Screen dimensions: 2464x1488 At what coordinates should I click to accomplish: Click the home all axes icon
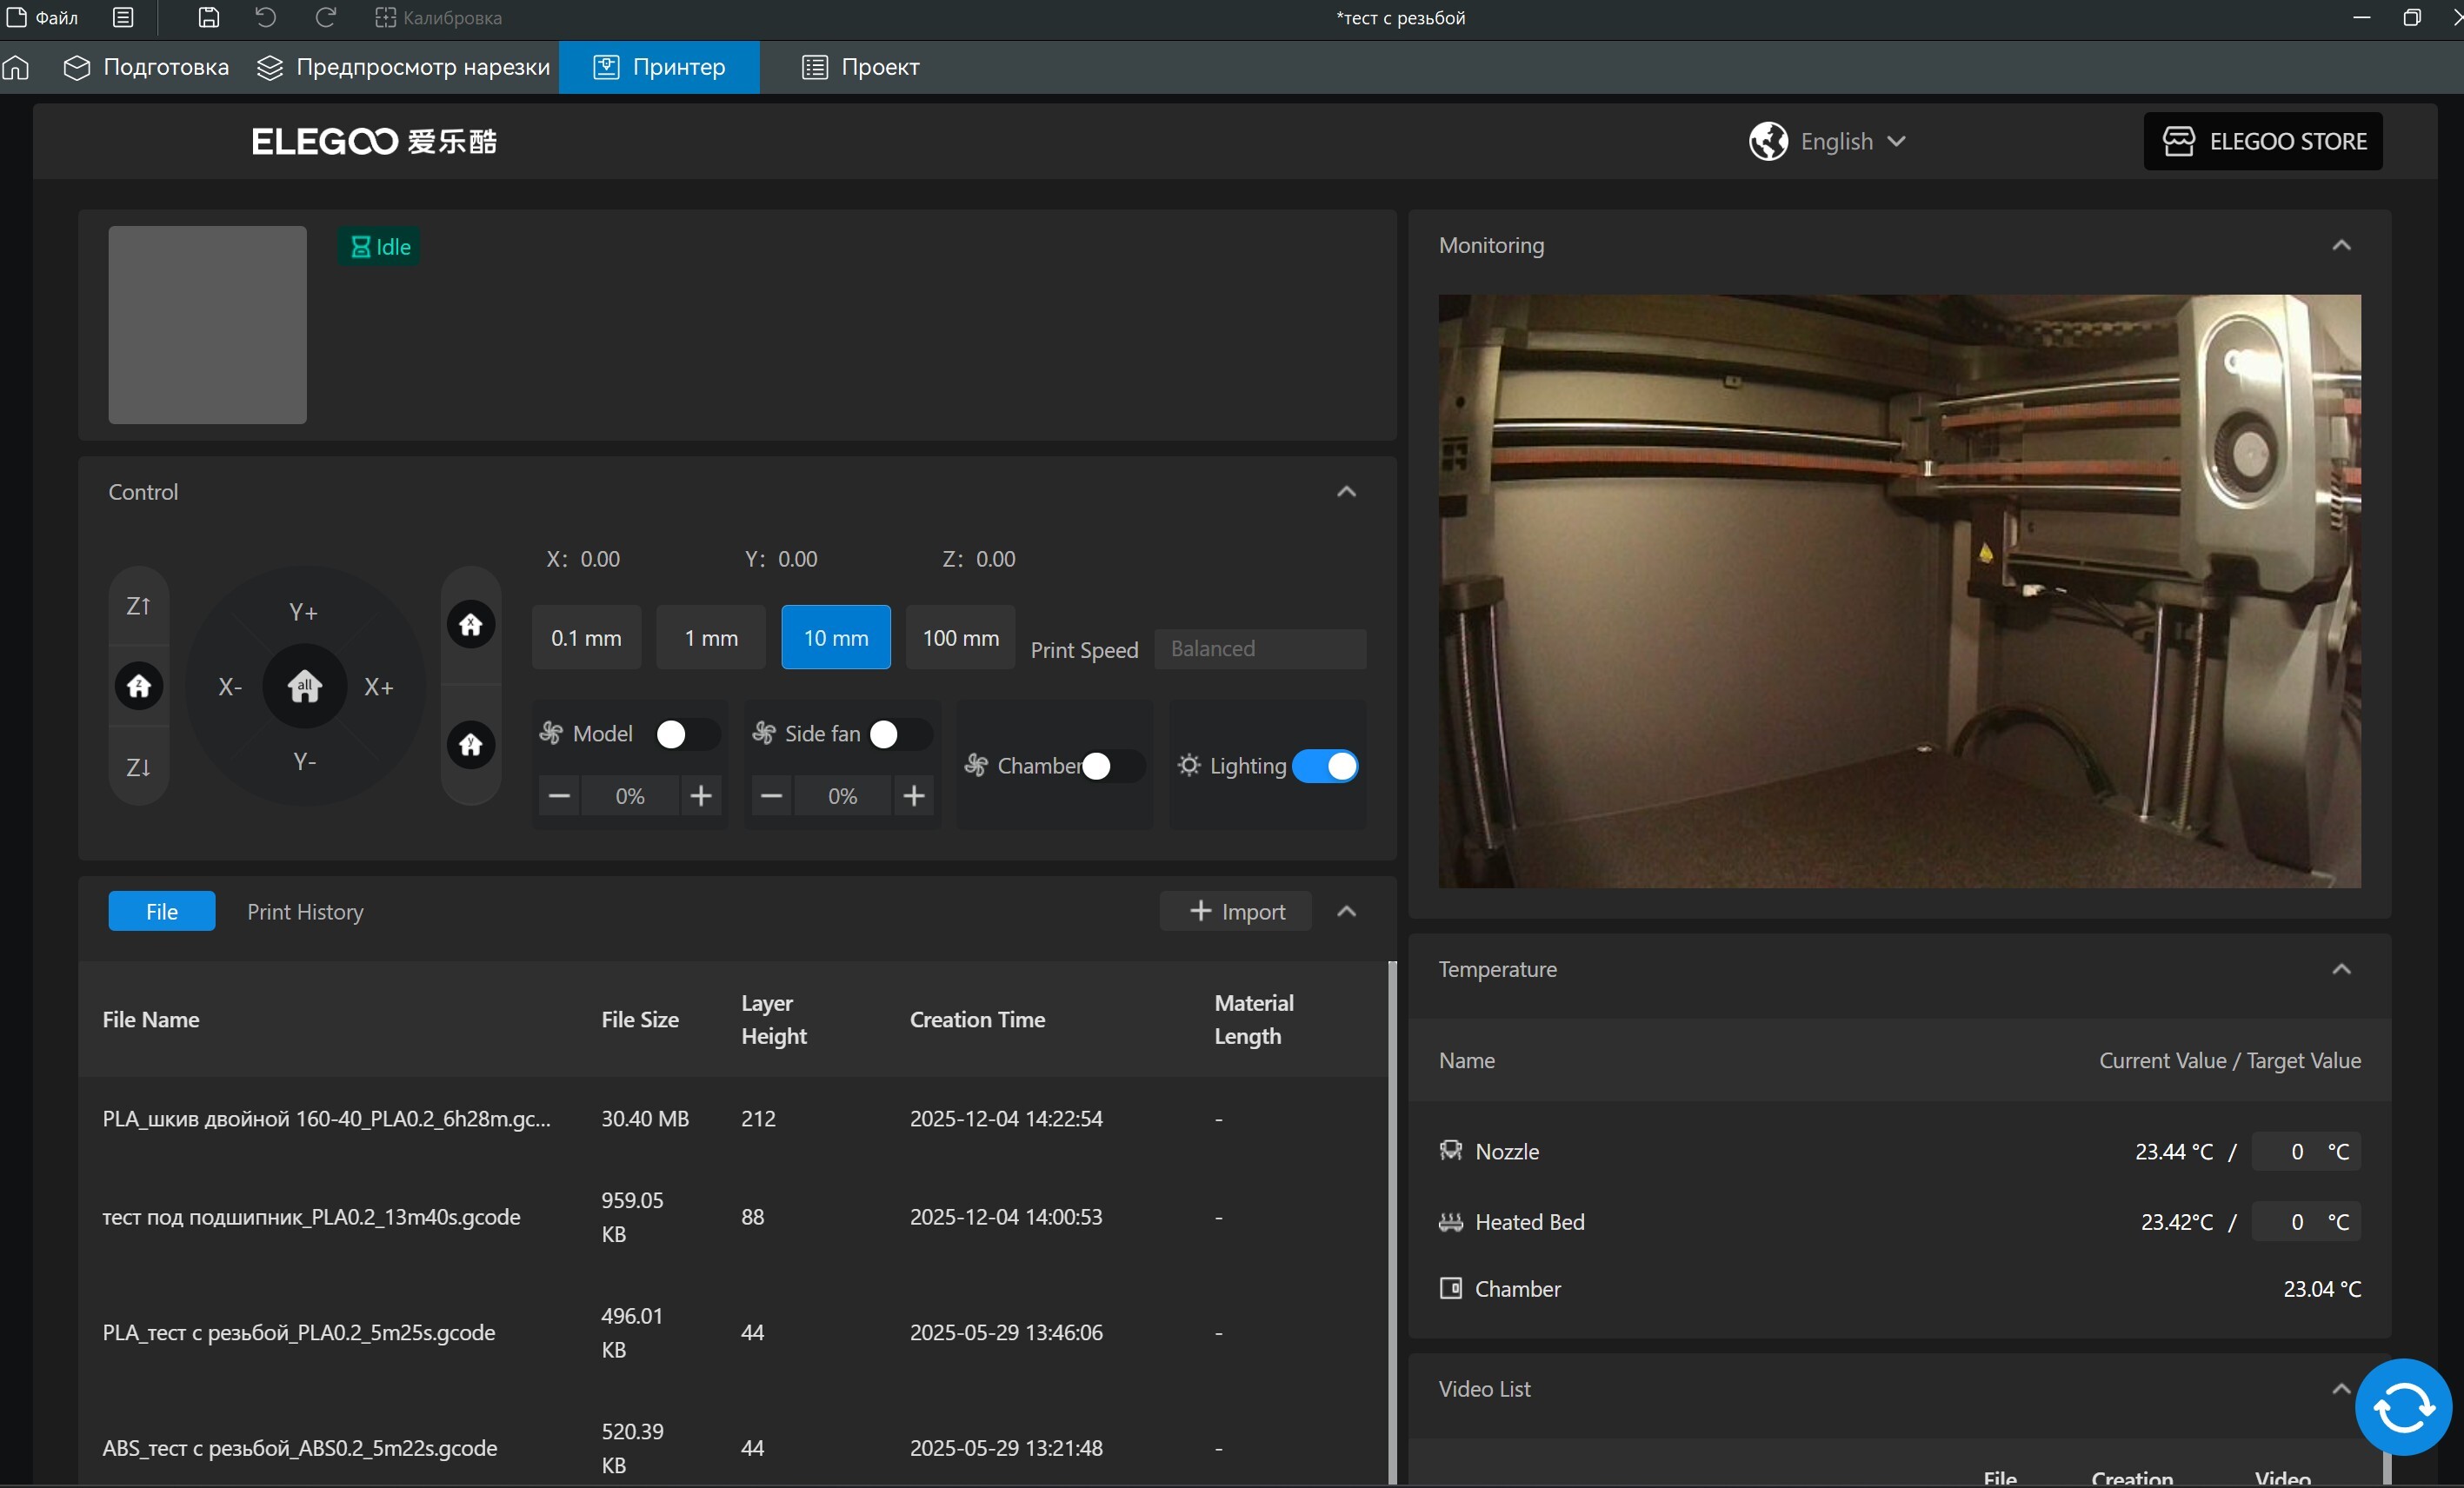coord(304,686)
